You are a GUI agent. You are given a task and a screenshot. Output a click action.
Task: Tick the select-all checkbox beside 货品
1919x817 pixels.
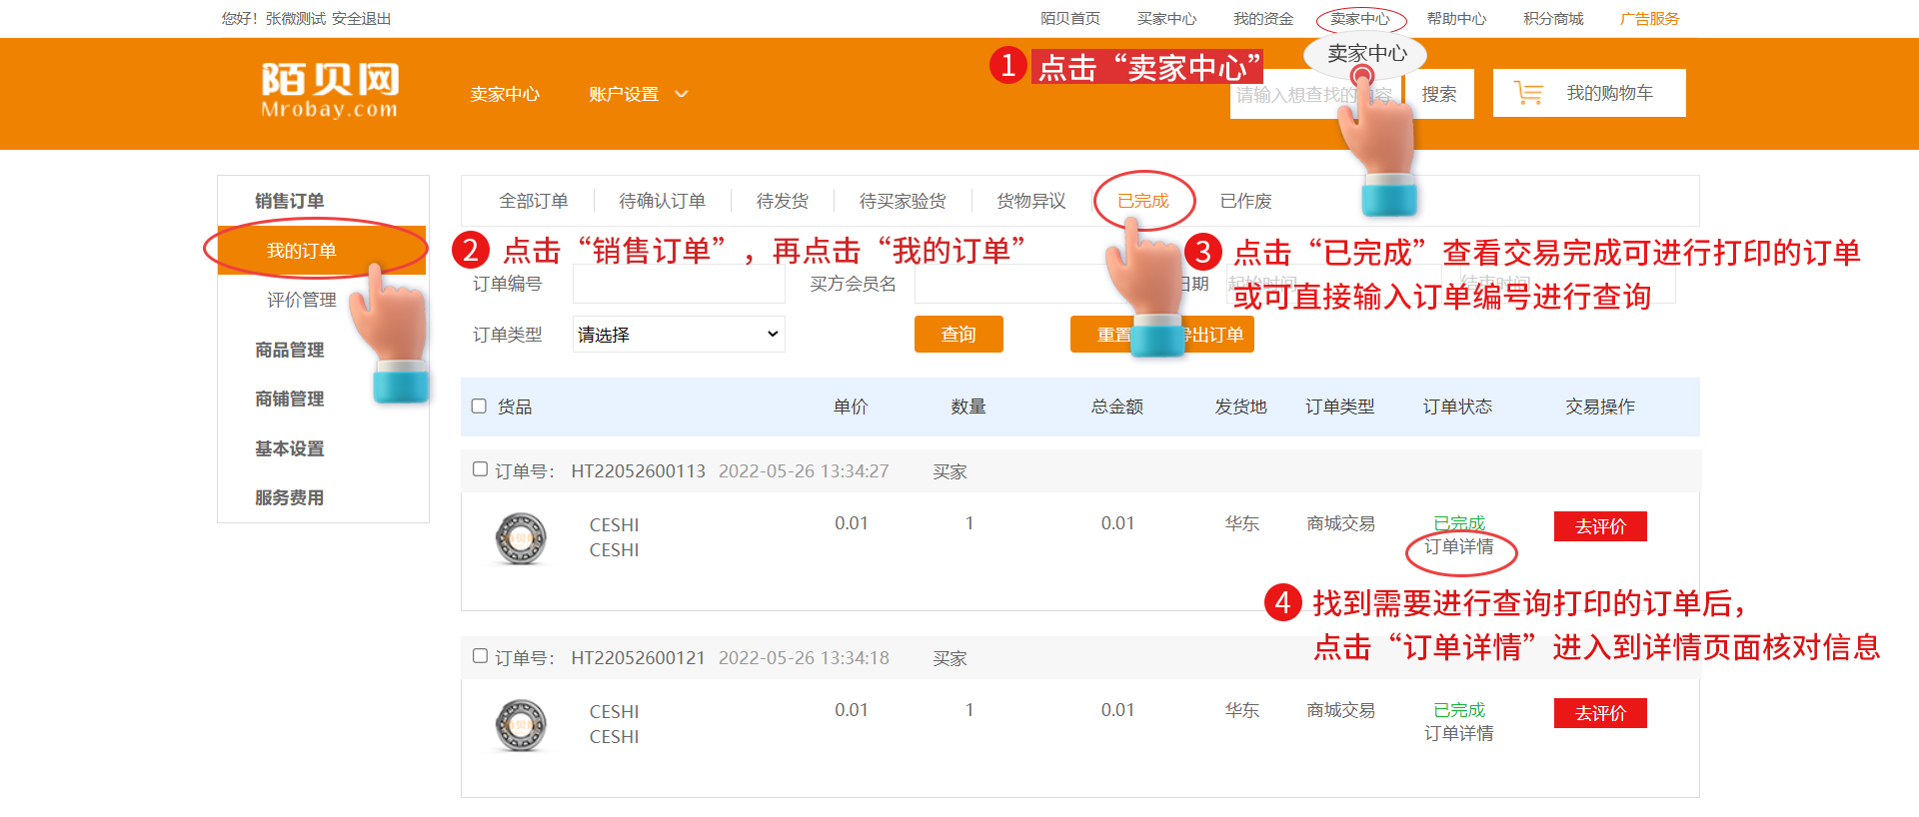point(479,407)
